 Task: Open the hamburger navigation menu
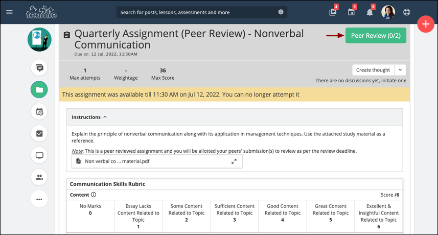click(10, 12)
